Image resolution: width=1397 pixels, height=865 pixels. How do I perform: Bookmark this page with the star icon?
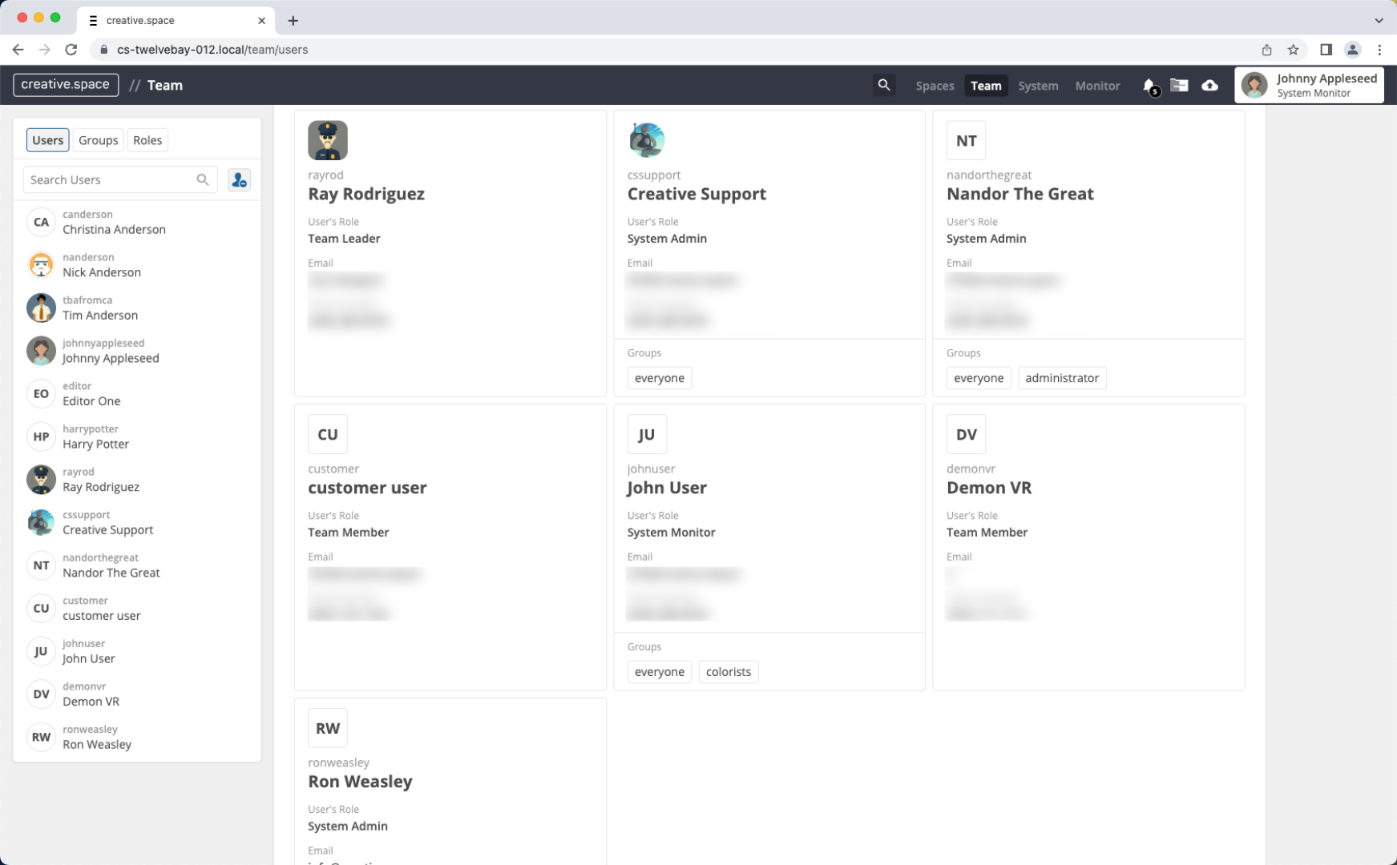(x=1293, y=50)
